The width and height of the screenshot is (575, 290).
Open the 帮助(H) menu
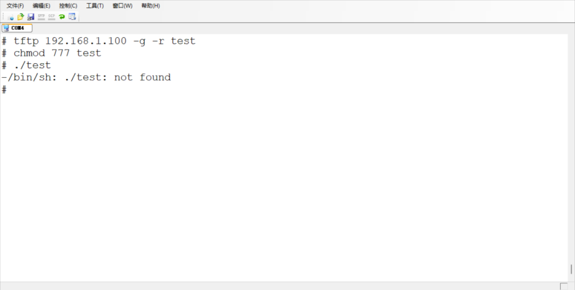click(151, 5)
